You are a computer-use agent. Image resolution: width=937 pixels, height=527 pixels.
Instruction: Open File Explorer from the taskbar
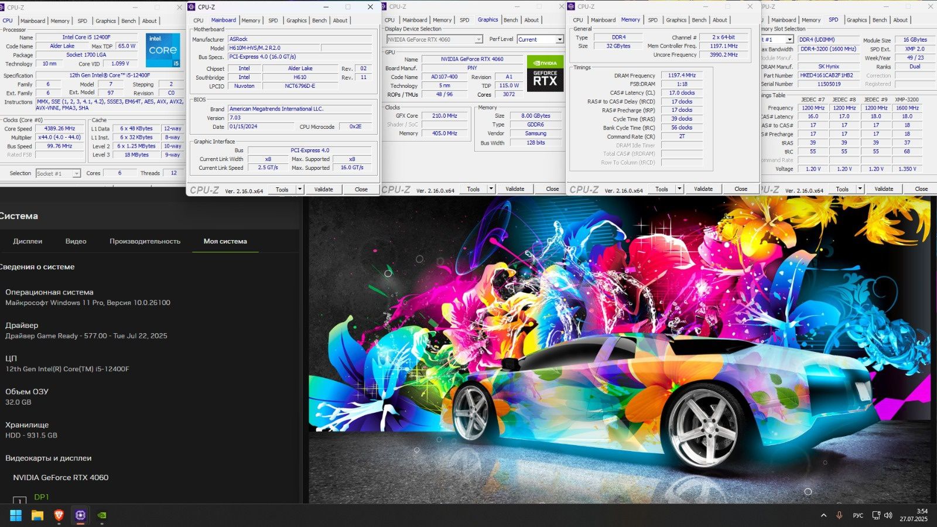(37, 515)
